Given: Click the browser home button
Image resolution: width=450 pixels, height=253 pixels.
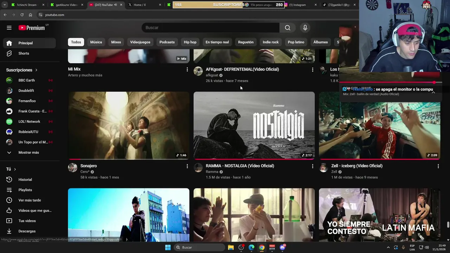Looking at the screenshot, I should point(30,15).
